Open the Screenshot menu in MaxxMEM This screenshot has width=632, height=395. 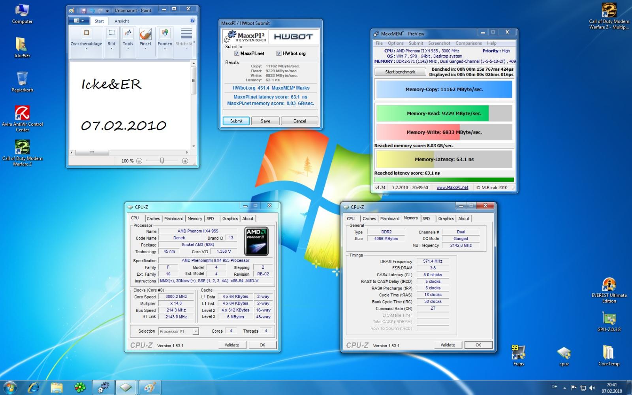[439, 43]
